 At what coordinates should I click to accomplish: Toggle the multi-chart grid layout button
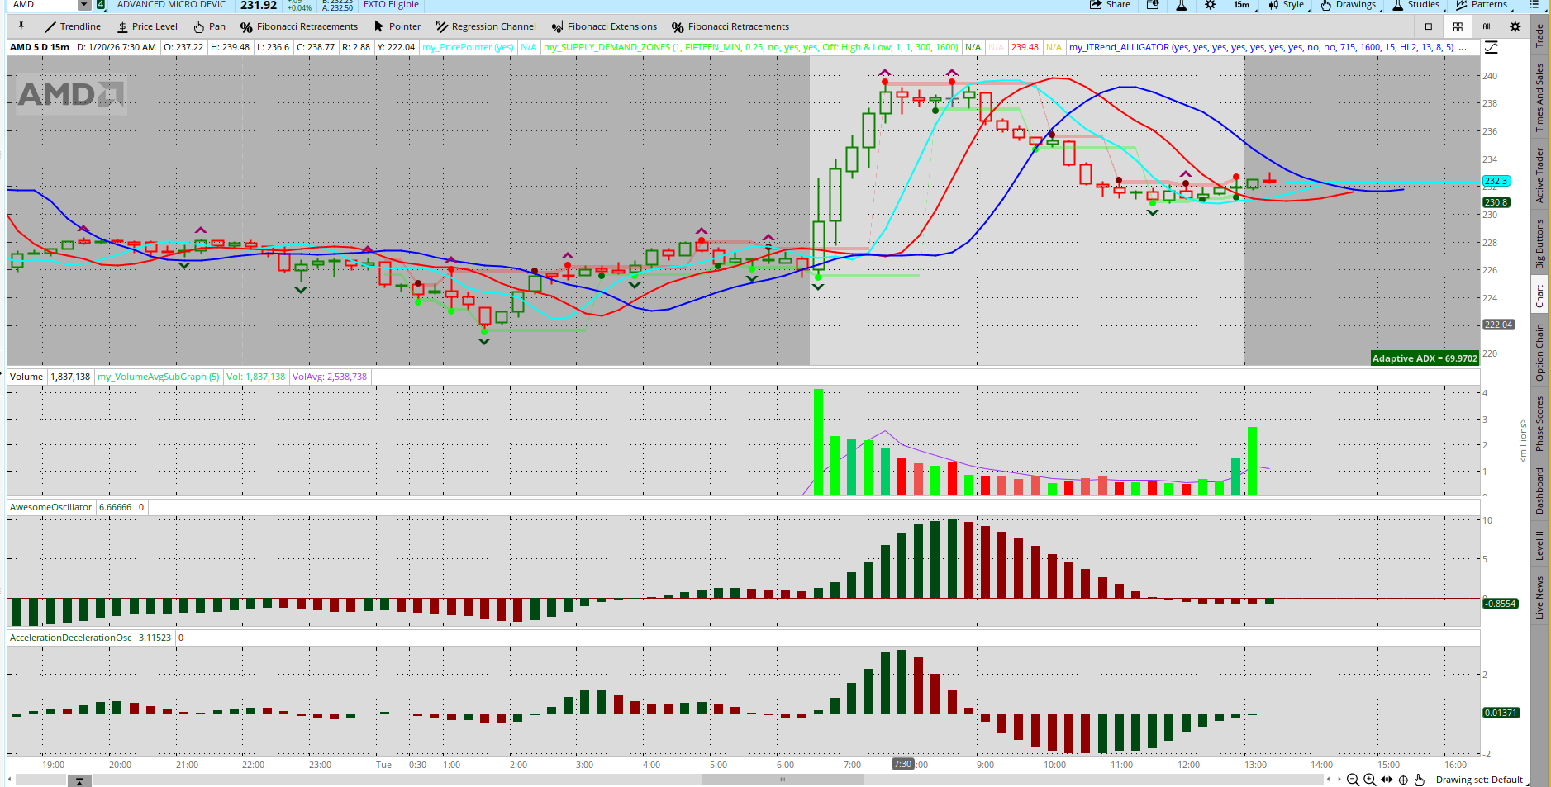[x=1458, y=26]
